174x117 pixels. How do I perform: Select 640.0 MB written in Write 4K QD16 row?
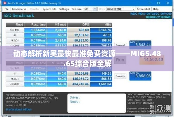pos(57,84)
